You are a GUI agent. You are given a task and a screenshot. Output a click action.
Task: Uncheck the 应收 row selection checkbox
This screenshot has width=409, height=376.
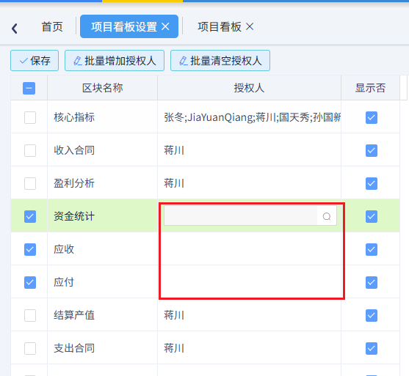(30, 249)
